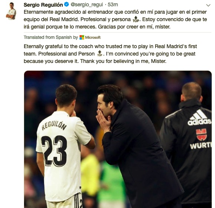Open the tweet options chevron menu
This screenshot has width=215, height=208.
click(x=208, y=5)
